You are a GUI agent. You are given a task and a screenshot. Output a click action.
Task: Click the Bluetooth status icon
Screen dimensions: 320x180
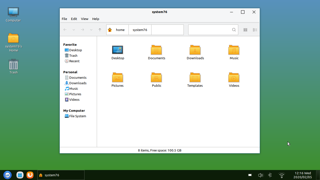(x=270, y=175)
